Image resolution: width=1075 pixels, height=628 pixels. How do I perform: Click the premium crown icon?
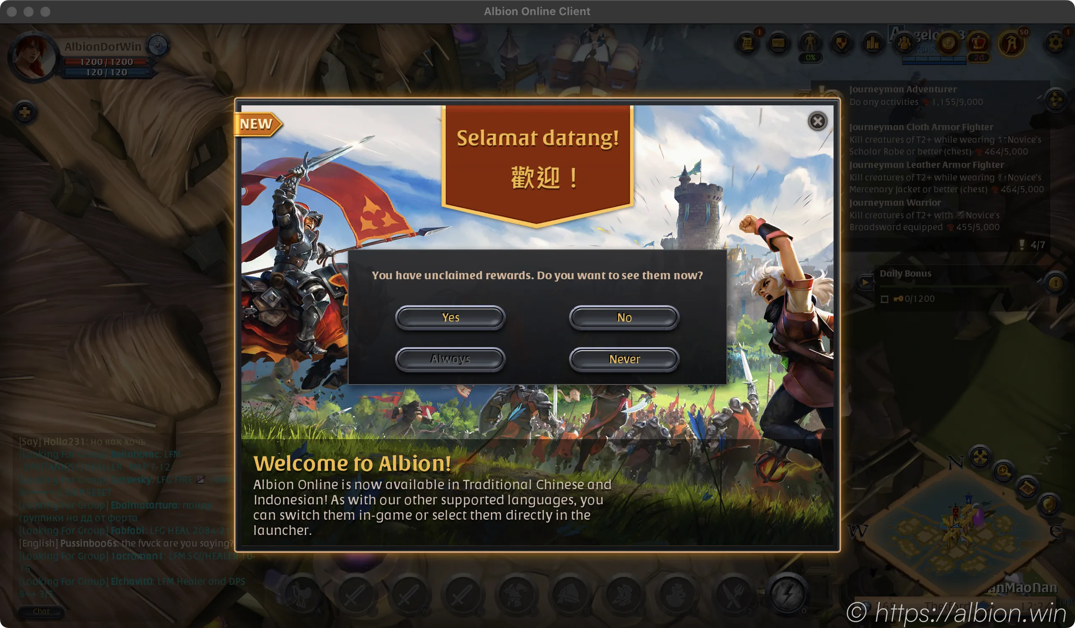pyautogui.click(x=978, y=43)
